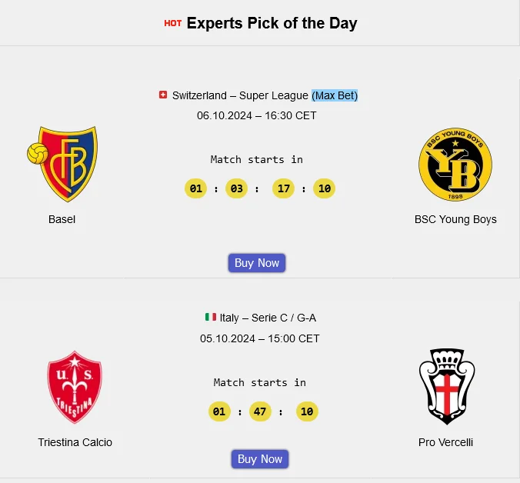The width and height of the screenshot is (520, 483).
Task: Click the Pro Vercelli crest
Action: click(446, 386)
